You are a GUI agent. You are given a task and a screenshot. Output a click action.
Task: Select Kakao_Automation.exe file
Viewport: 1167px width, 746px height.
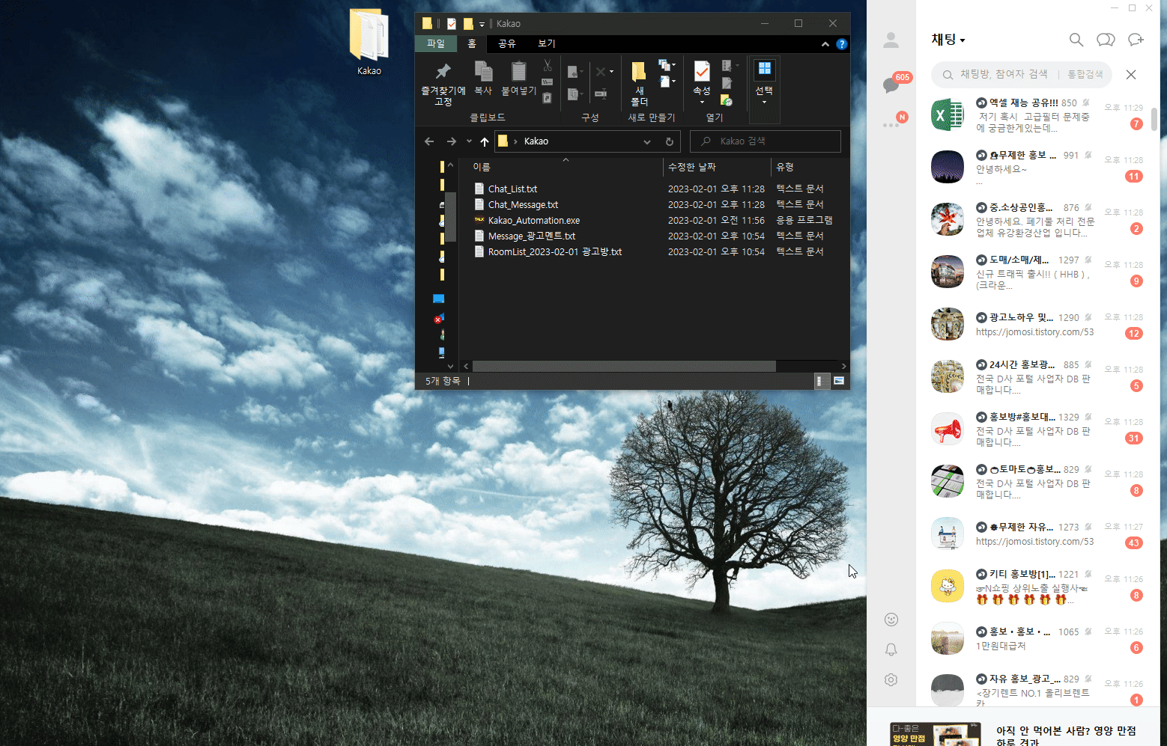pos(533,221)
